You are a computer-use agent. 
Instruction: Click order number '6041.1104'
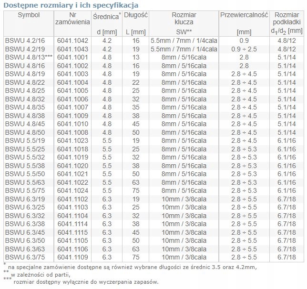[x=72, y=216]
